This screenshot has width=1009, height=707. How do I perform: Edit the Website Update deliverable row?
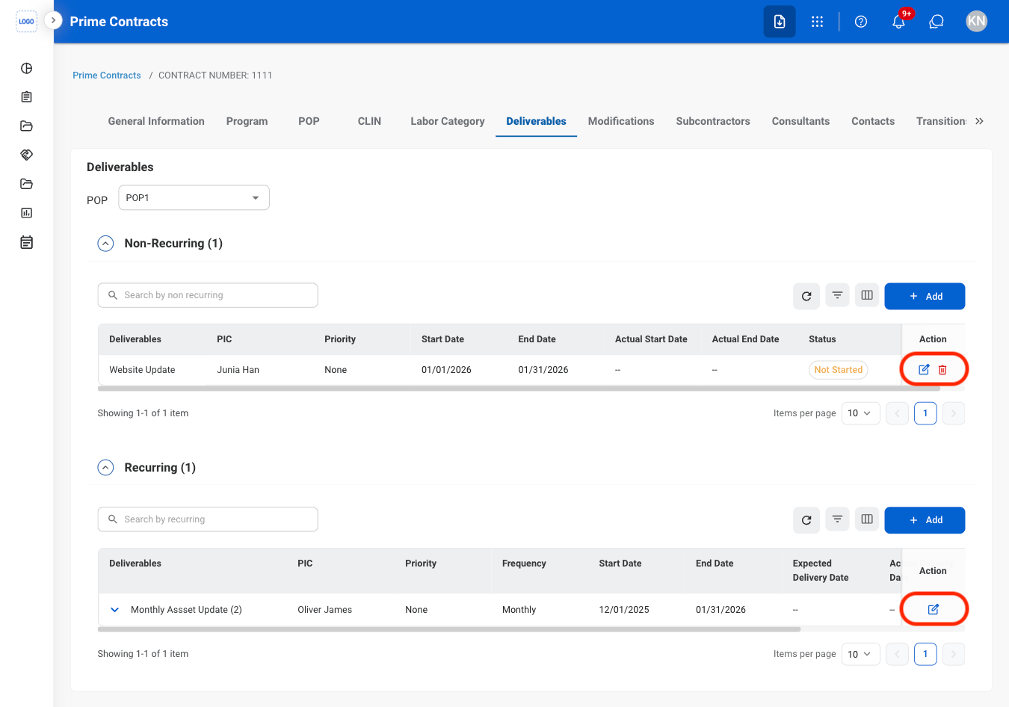pos(924,369)
